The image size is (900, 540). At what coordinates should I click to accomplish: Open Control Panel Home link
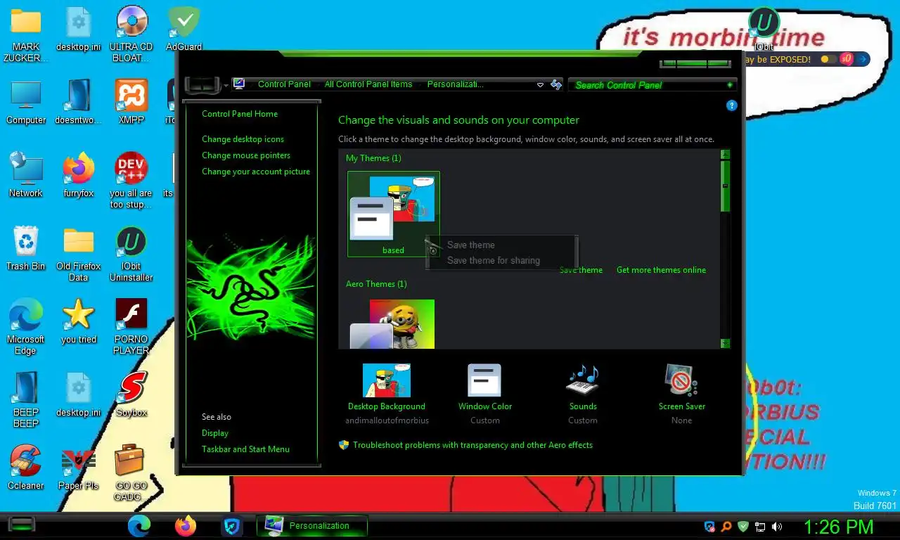click(240, 114)
